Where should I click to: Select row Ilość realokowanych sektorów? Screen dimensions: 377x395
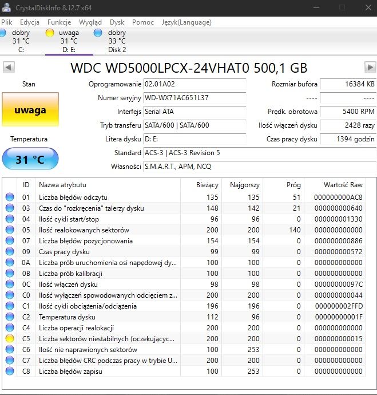[184, 230]
